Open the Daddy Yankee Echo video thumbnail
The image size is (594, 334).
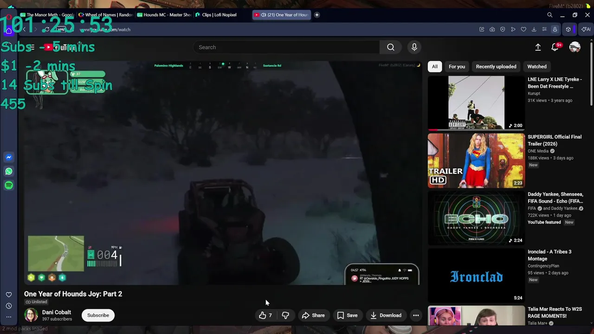476,218
